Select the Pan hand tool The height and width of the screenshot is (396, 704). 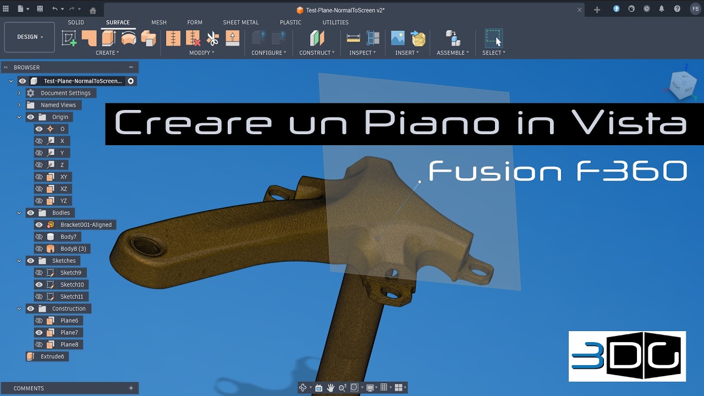[331, 388]
